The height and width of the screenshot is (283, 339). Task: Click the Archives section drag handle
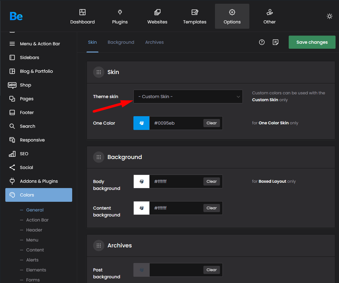point(99,246)
